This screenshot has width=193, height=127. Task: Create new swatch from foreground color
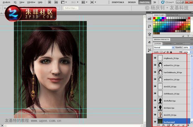[183, 36]
